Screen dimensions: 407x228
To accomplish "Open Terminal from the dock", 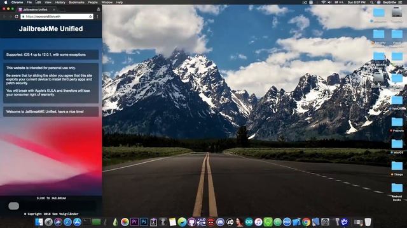I will [x=87, y=222].
